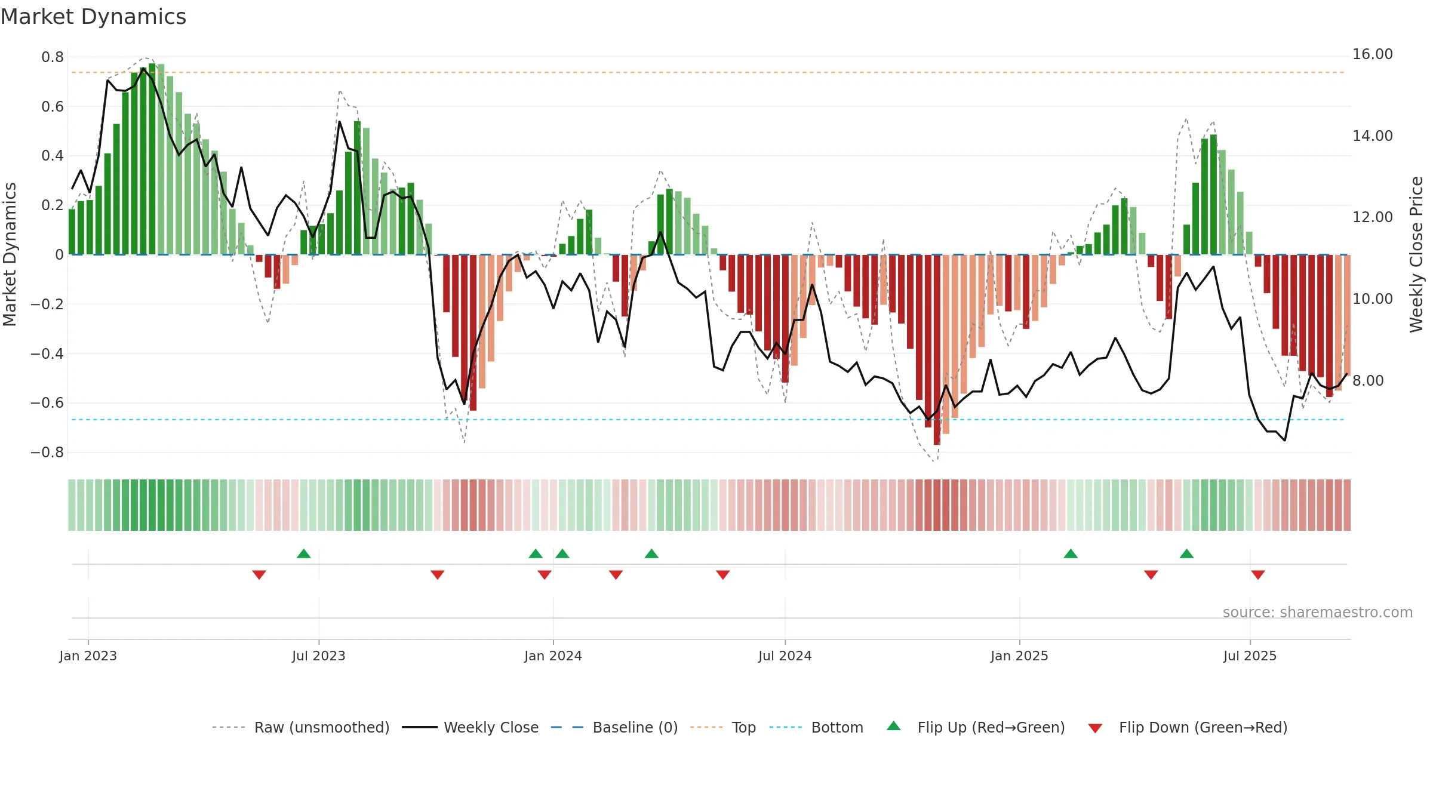Click the 16.00 price tick on right axis

(1373, 54)
